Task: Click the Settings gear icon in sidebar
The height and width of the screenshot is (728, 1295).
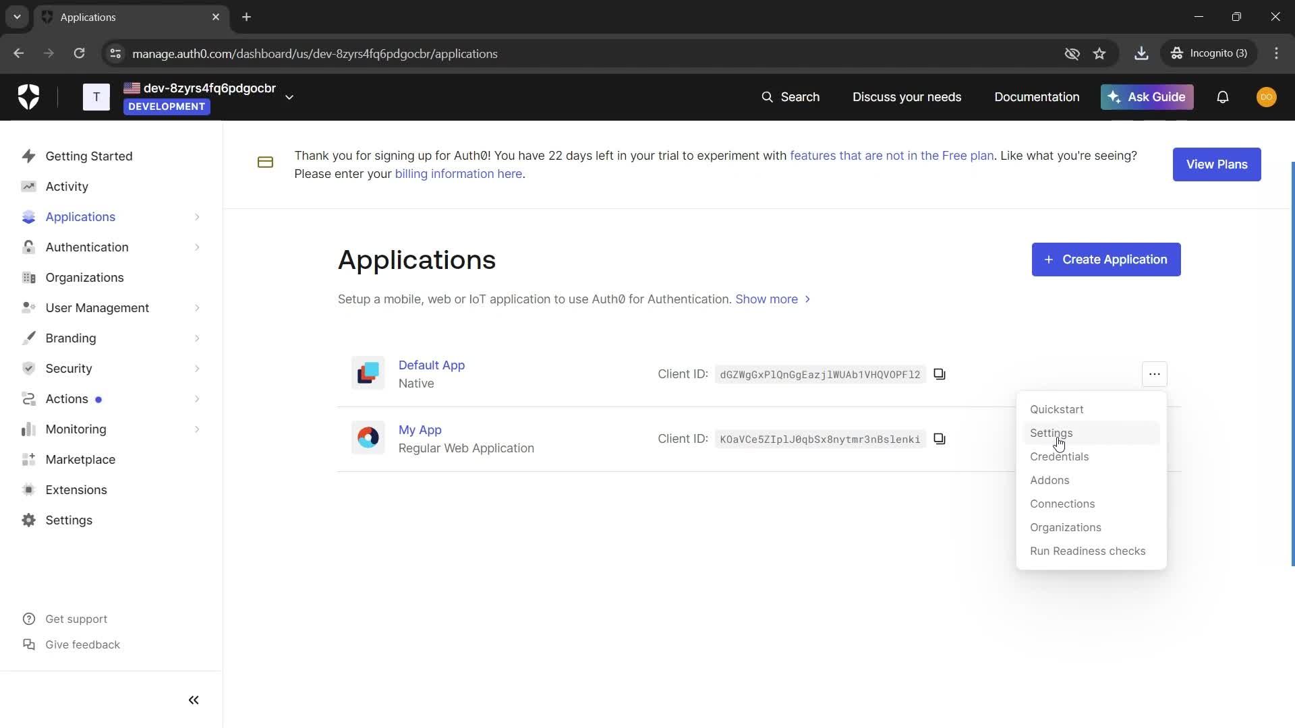Action: tap(28, 520)
